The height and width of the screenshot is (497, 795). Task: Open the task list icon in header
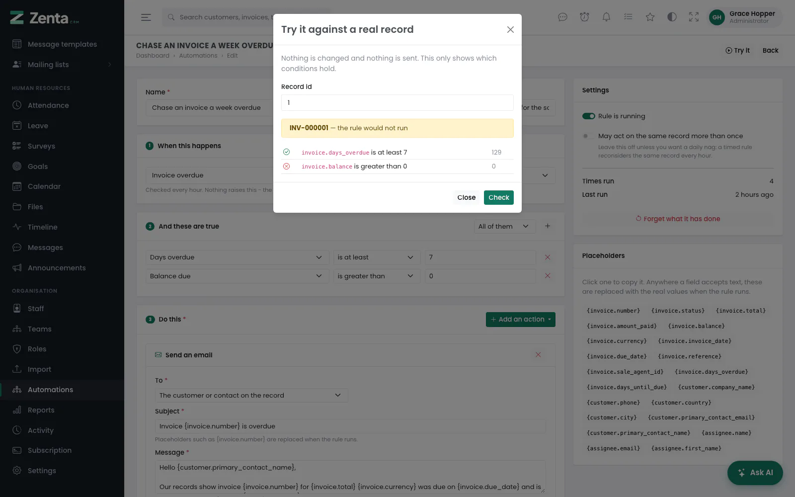coord(628,17)
